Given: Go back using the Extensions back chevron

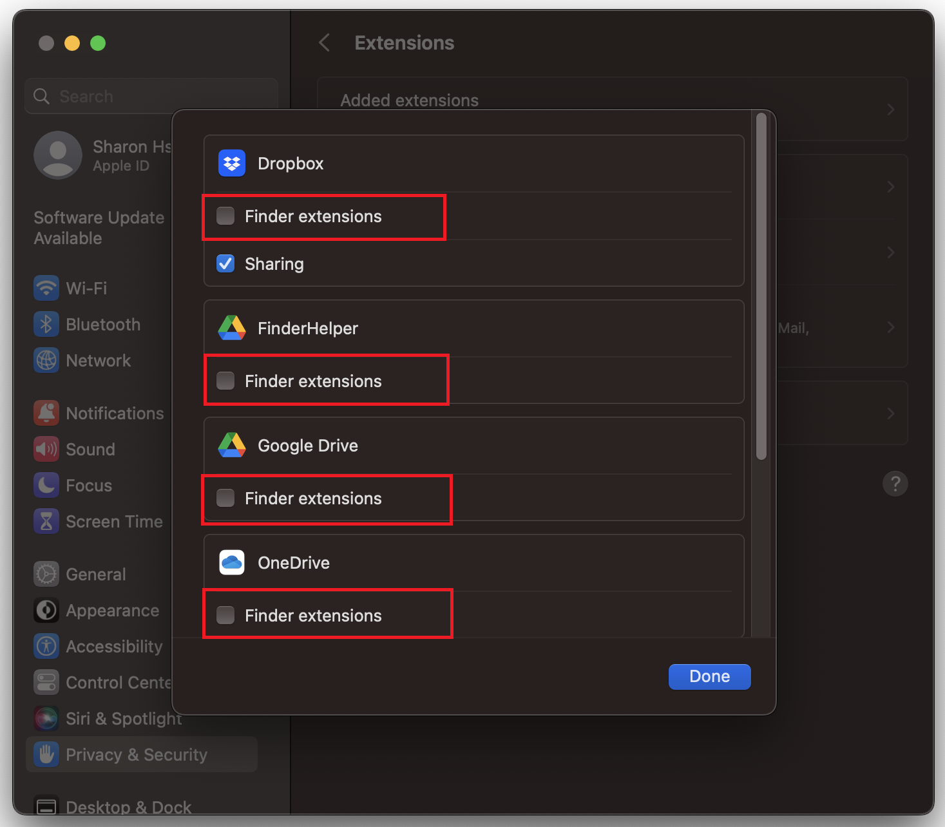Looking at the screenshot, I should (325, 43).
